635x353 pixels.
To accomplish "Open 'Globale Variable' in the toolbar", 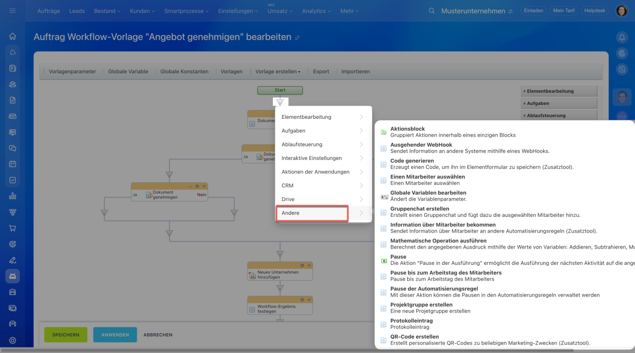I will point(128,71).
